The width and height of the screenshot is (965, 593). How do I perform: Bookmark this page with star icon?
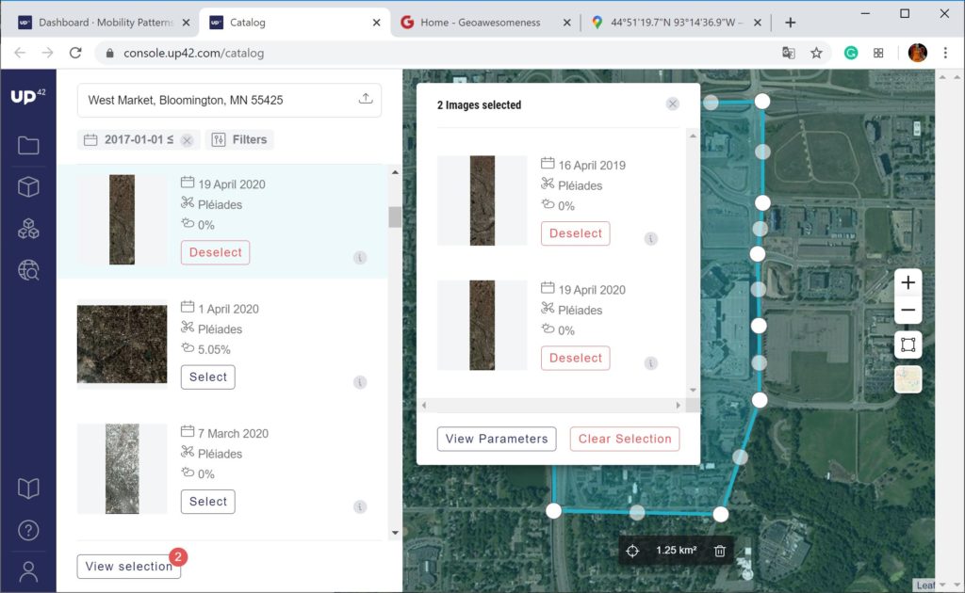point(816,54)
